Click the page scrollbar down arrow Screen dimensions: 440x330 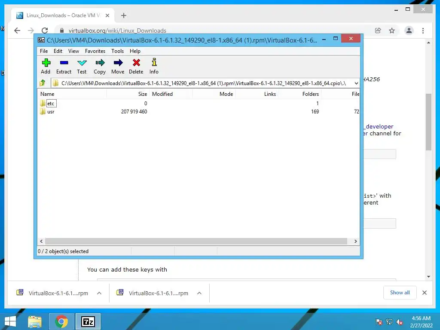pyautogui.click(x=428, y=277)
